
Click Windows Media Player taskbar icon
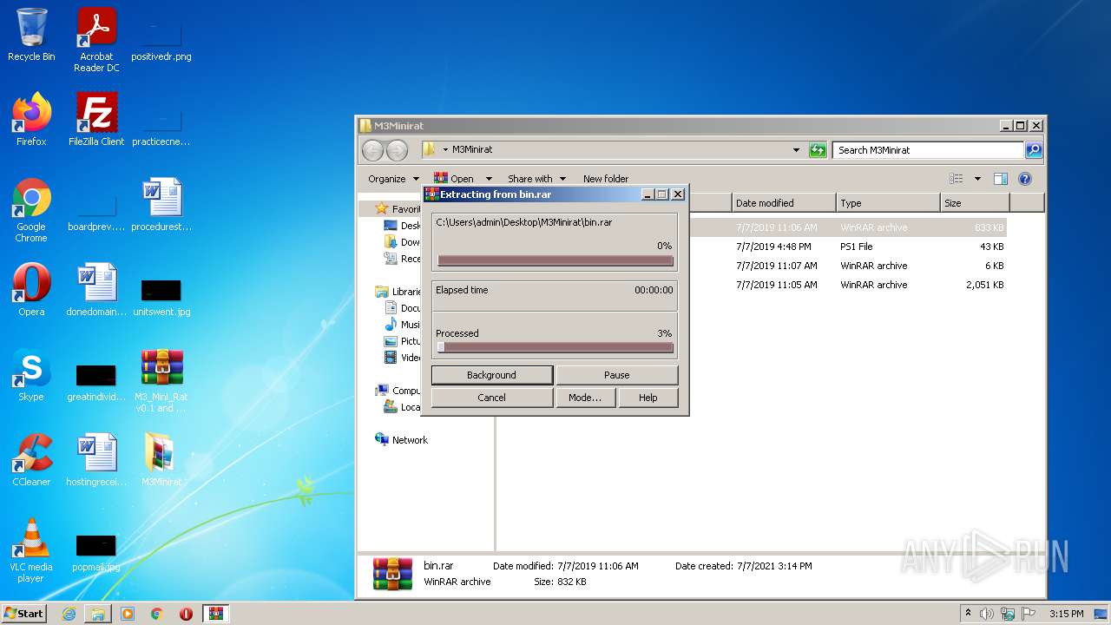[x=128, y=614]
